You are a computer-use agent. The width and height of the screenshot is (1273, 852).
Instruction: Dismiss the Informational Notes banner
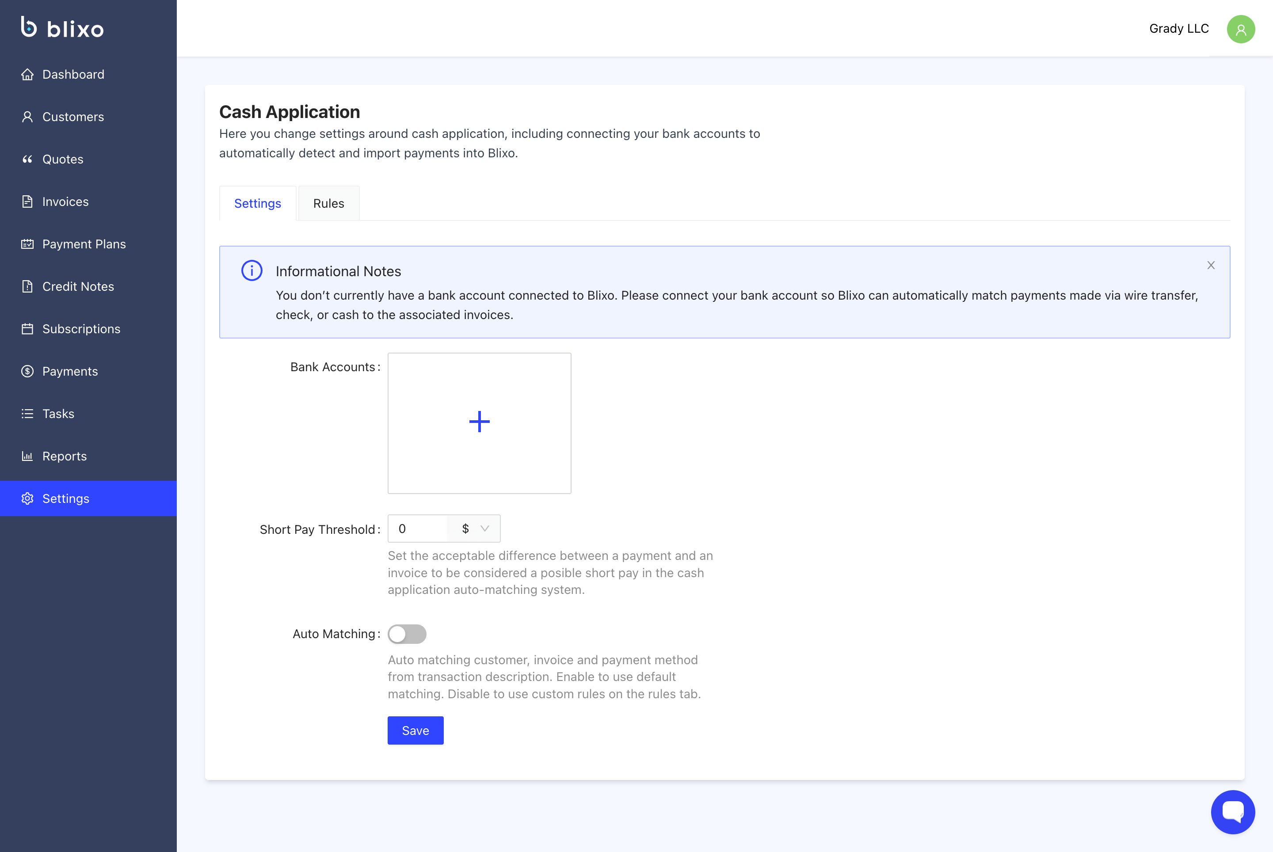click(1211, 265)
